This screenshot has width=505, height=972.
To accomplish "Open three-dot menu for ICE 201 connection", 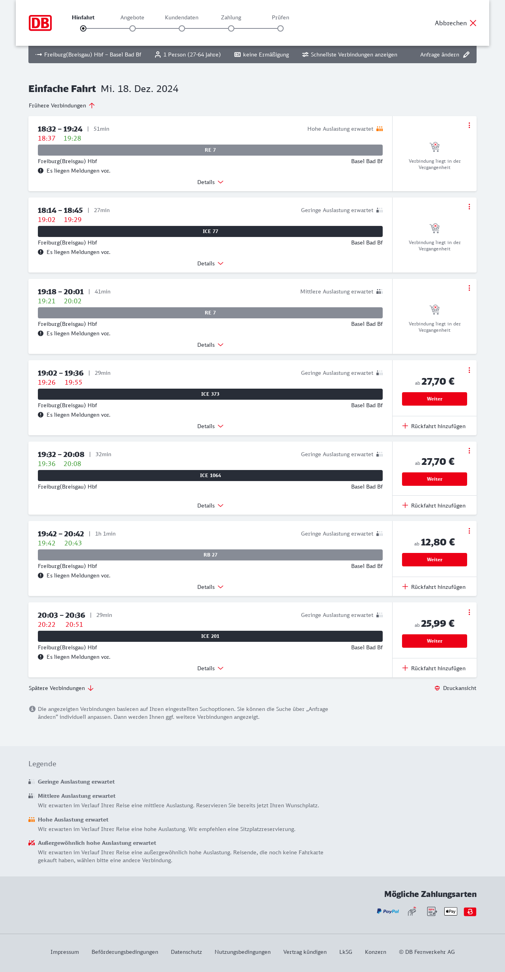I will pyautogui.click(x=469, y=612).
